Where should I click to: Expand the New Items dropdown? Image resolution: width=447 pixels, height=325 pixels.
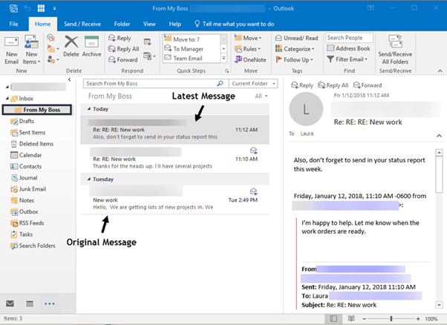pos(32,53)
